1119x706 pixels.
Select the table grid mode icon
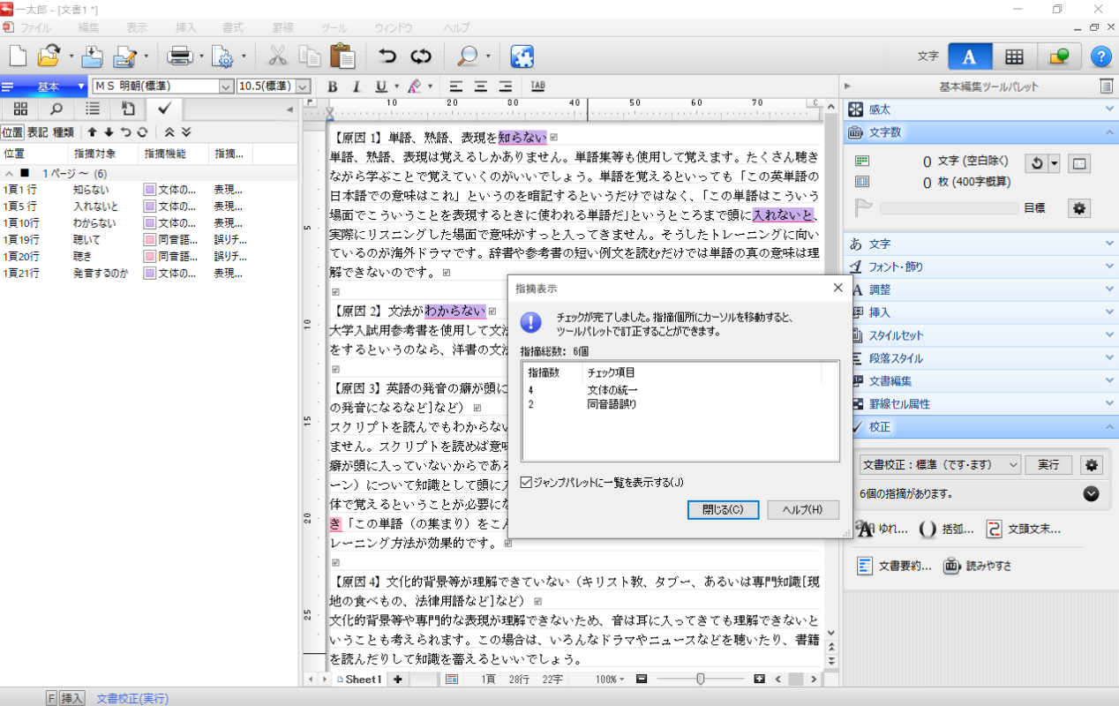pyautogui.click(x=1014, y=56)
